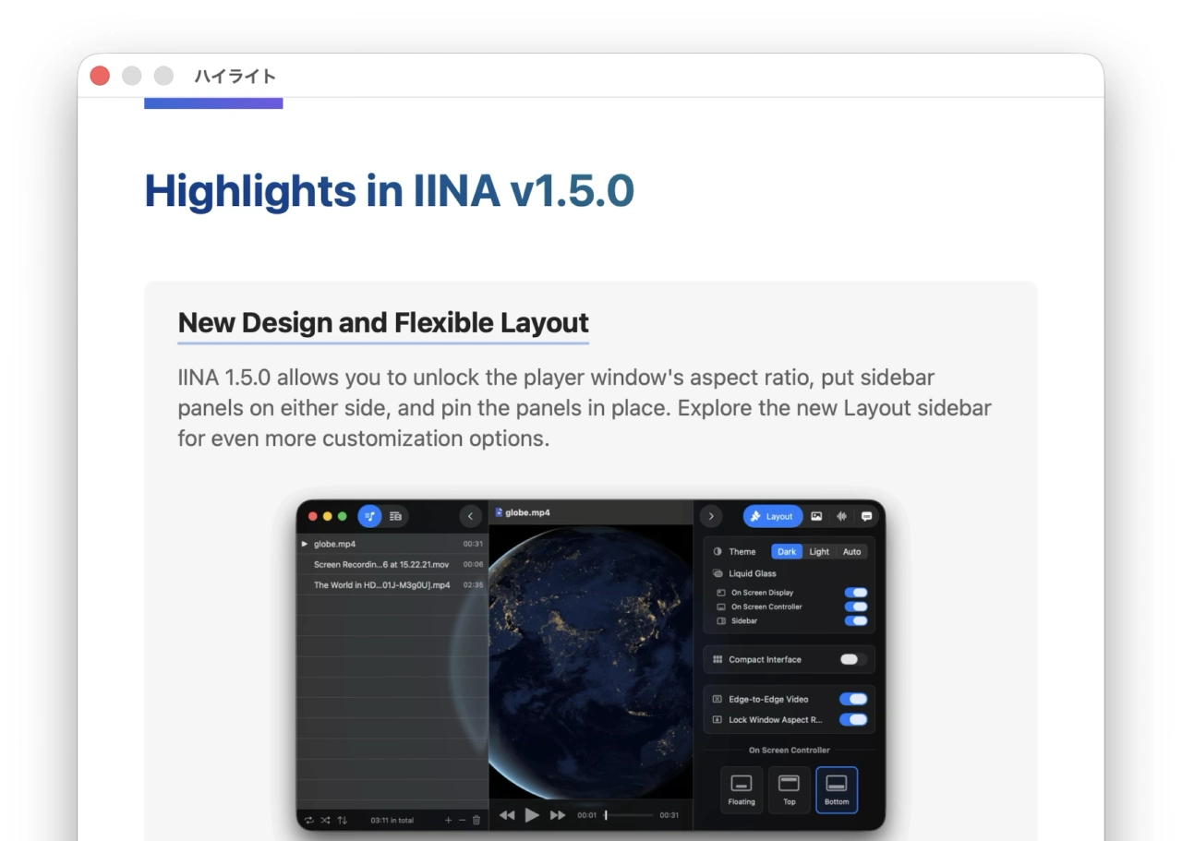Click the playlist sort arrows icon
The image size is (1182, 841).
343,820
